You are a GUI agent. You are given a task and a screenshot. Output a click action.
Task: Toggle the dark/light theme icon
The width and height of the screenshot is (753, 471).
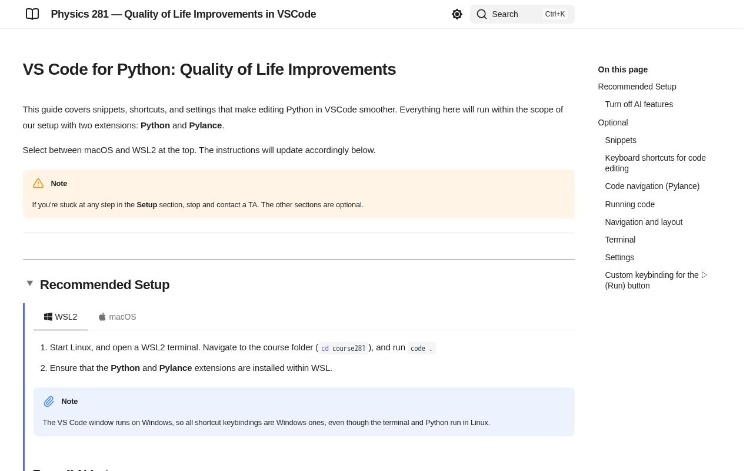point(457,14)
